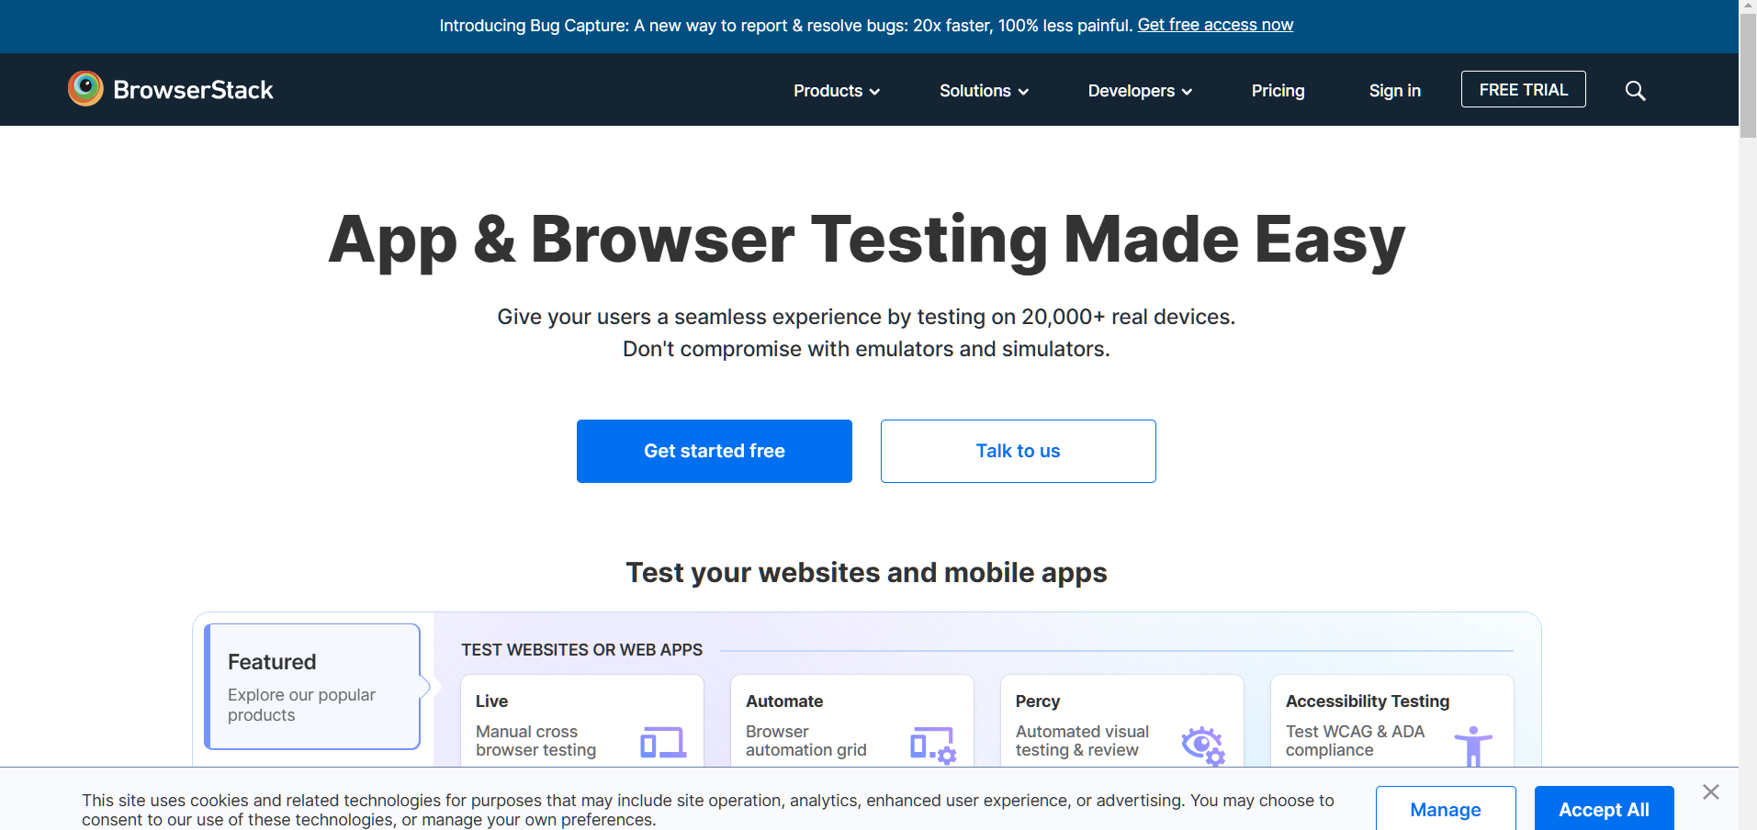Click the BrowserStack logo icon

click(x=85, y=89)
